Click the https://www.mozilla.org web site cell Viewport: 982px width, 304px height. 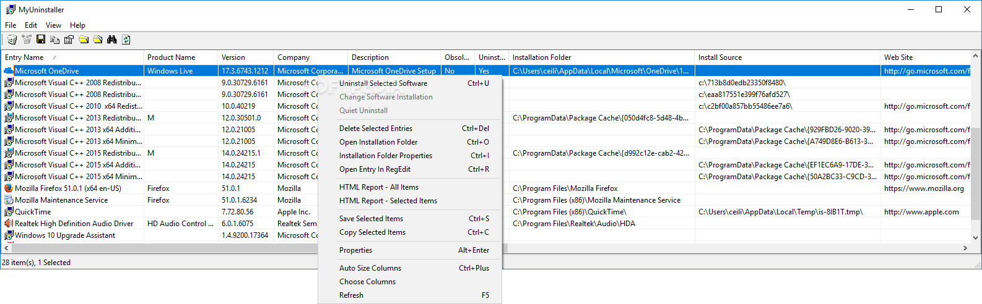(x=924, y=188)
